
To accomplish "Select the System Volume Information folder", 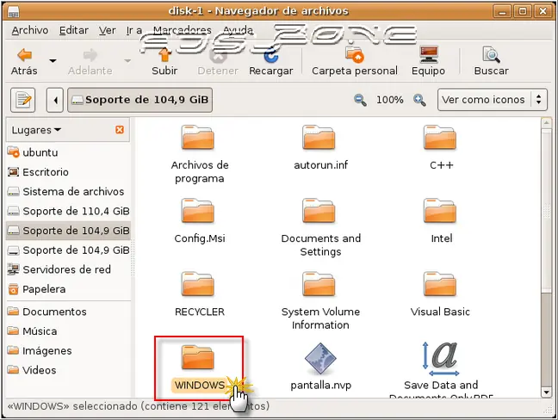I will click(319, 284).
